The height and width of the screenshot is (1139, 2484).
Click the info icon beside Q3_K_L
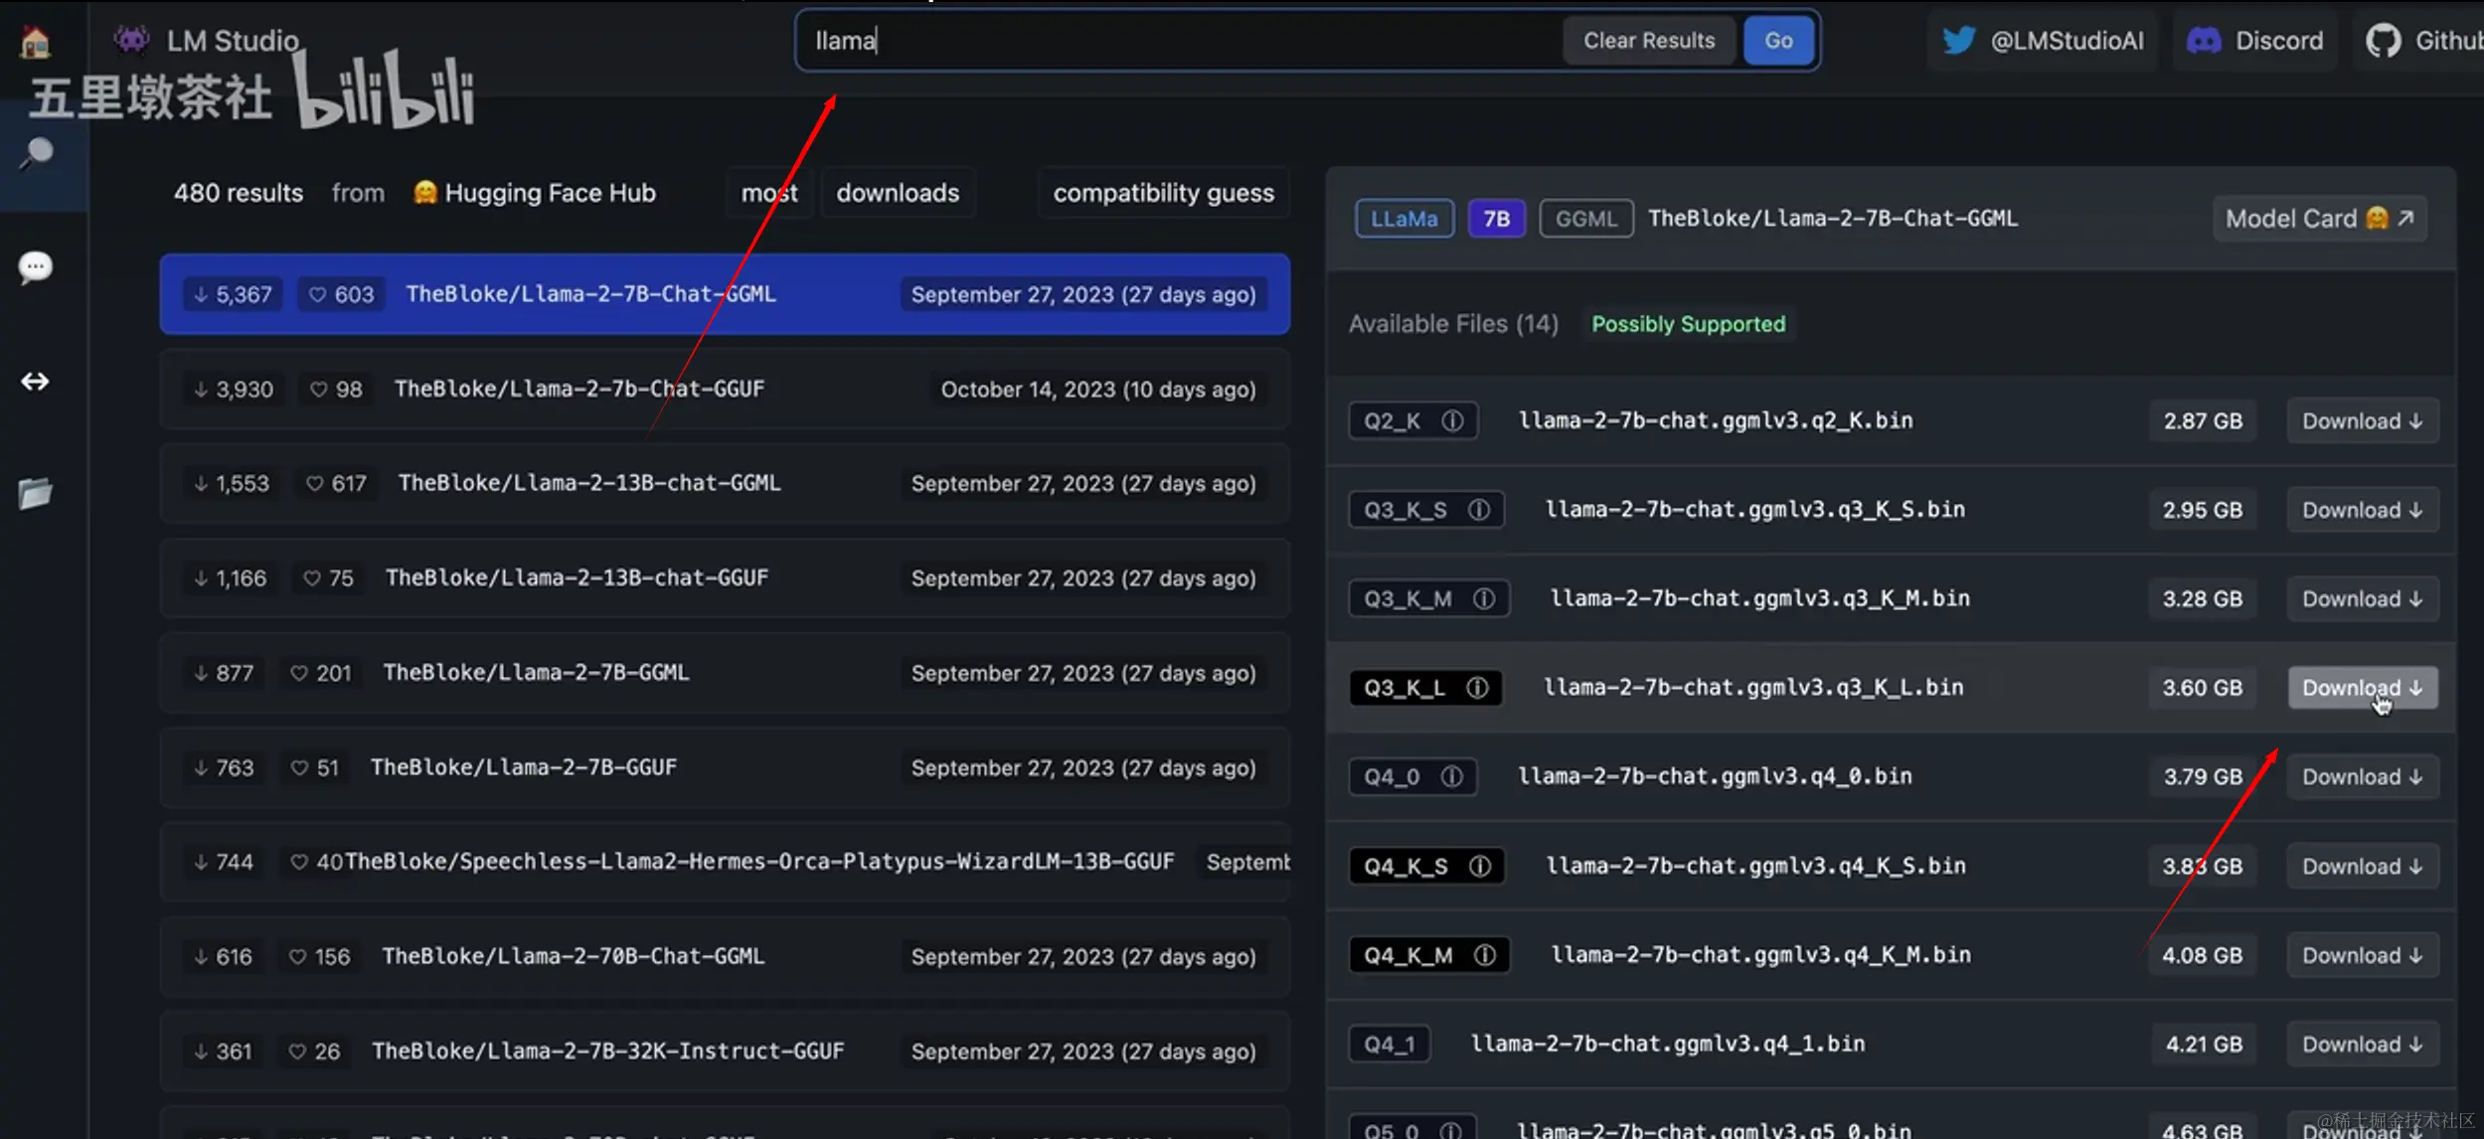tap(1477, 688)
